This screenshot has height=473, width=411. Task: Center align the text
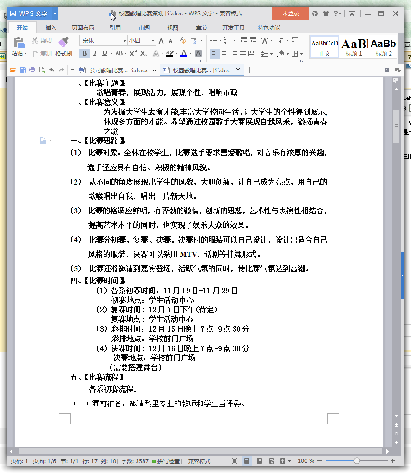tap(224, 54)
